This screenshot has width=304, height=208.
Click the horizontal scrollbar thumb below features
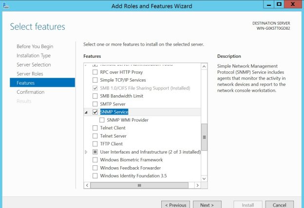click(139, 185)
